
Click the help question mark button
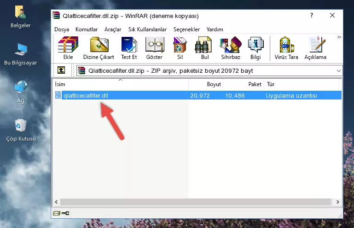(312, 15)
